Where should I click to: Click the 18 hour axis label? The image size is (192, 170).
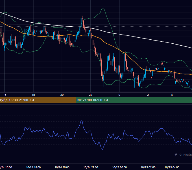[33, 95]
